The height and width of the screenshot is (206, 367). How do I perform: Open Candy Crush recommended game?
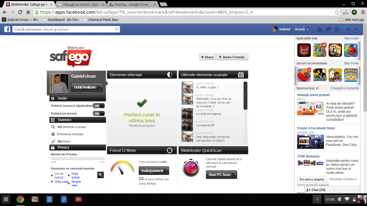click(x=304, y=75)
